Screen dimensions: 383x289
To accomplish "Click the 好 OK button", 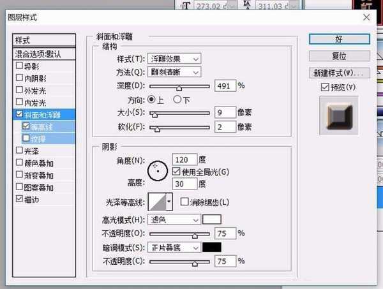I will 340,39.
